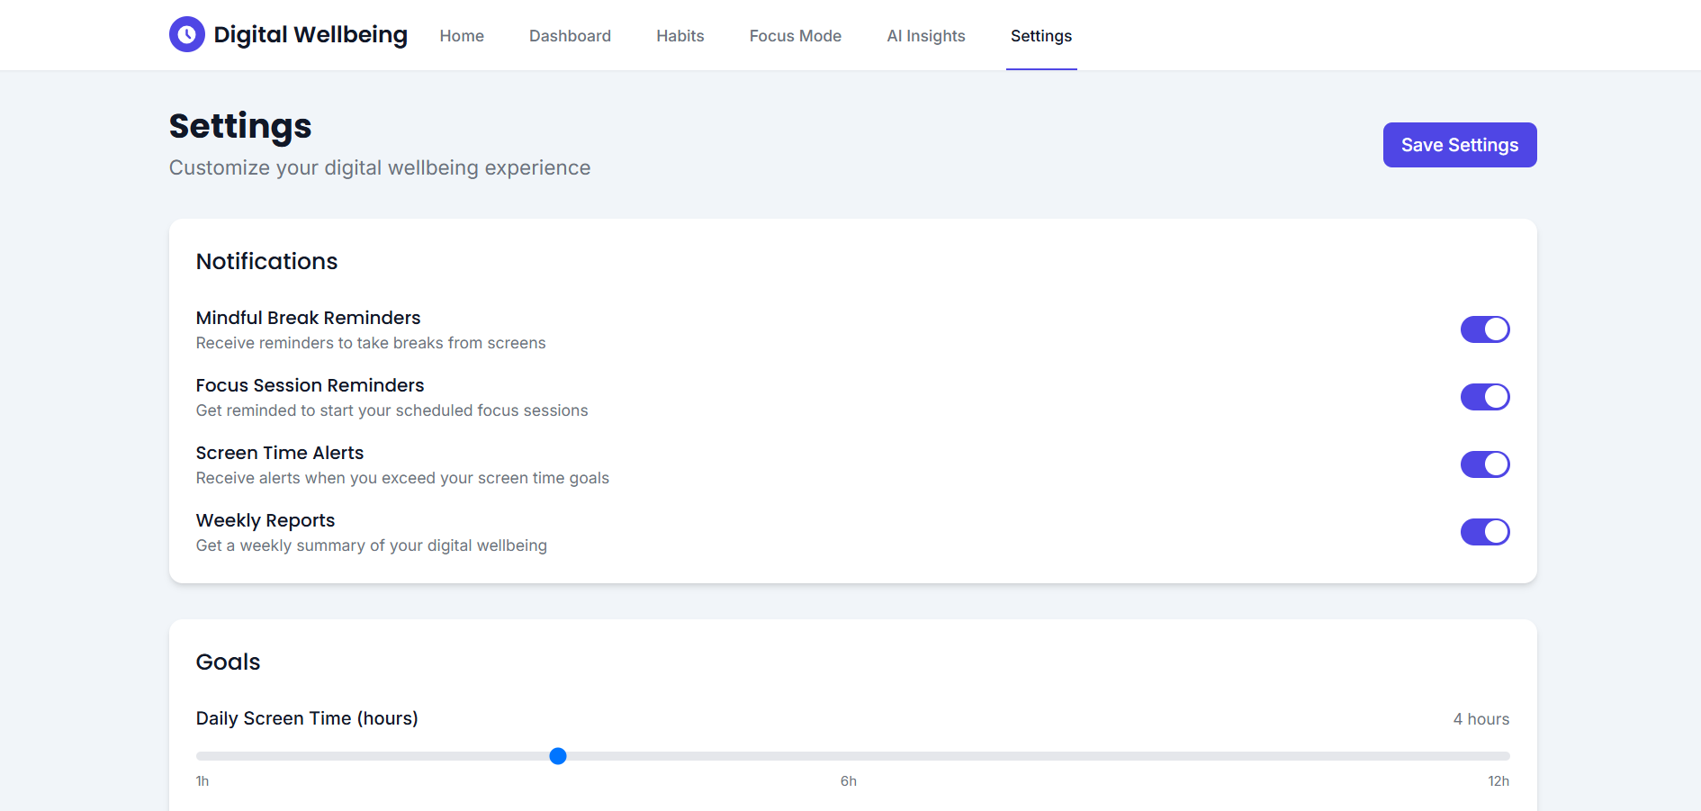
Task: View AI Insights
Action: pyautogui.click(x=926, y=36)
